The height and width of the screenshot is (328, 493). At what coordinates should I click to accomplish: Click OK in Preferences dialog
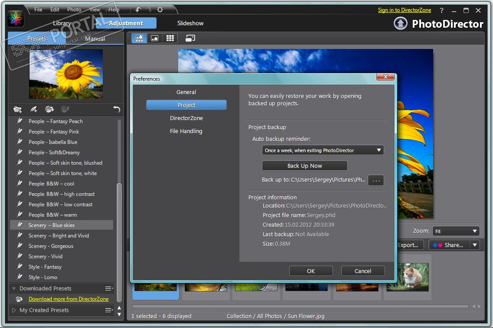pyautogui.click(x=310, y=271)
